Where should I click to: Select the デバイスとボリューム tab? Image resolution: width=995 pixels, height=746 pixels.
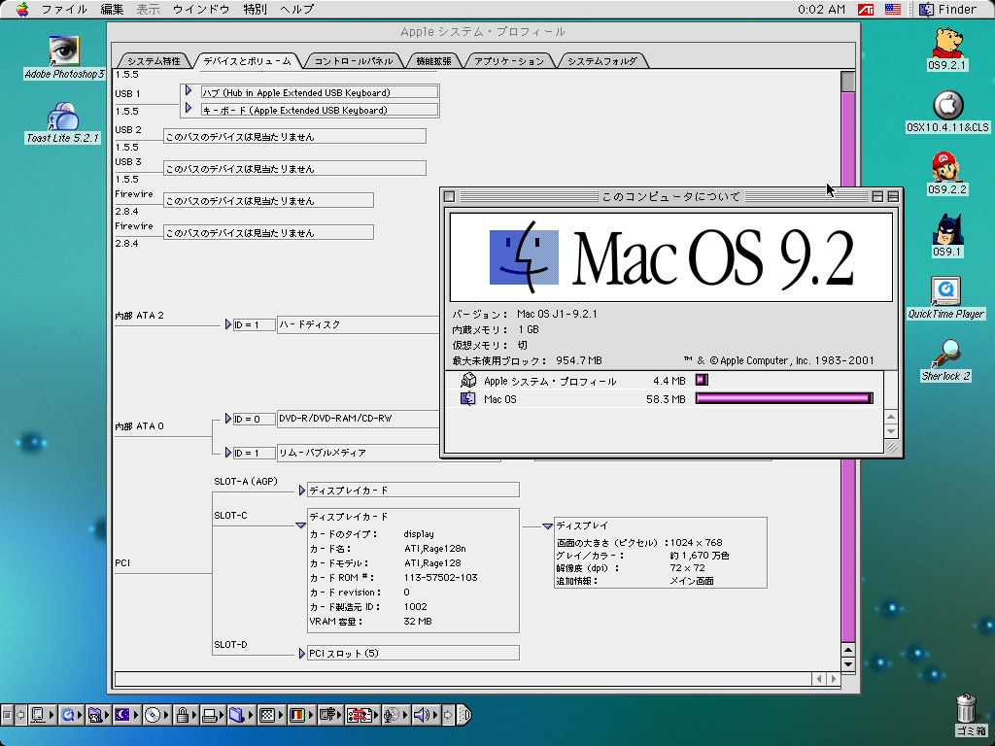248,61
